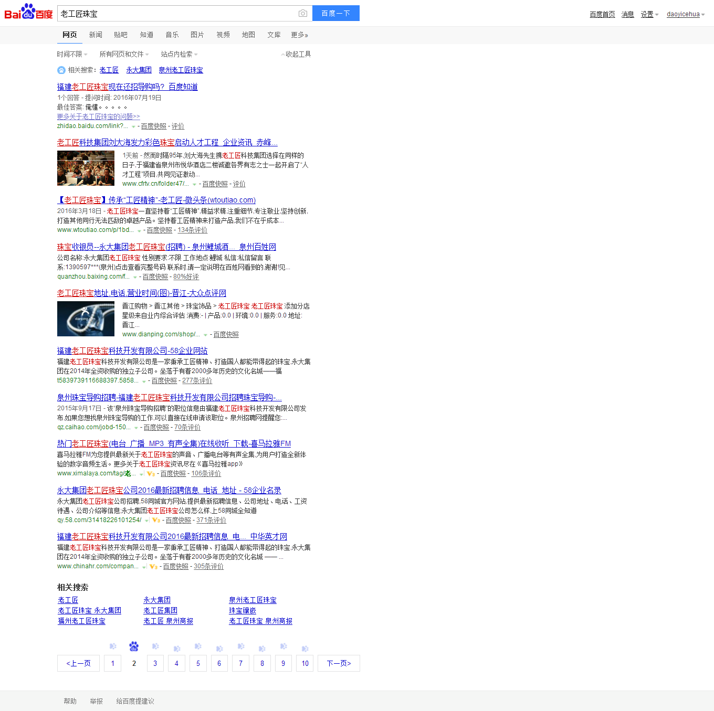Click the camera image-search icon
This screenshot has height=711, width=714.
[x=302, y=13]
